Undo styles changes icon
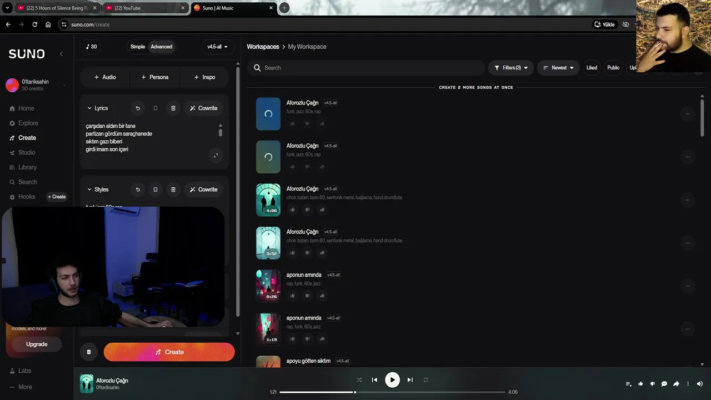The height and width of the screenshot is (400, 711). [x=138, y=189]
